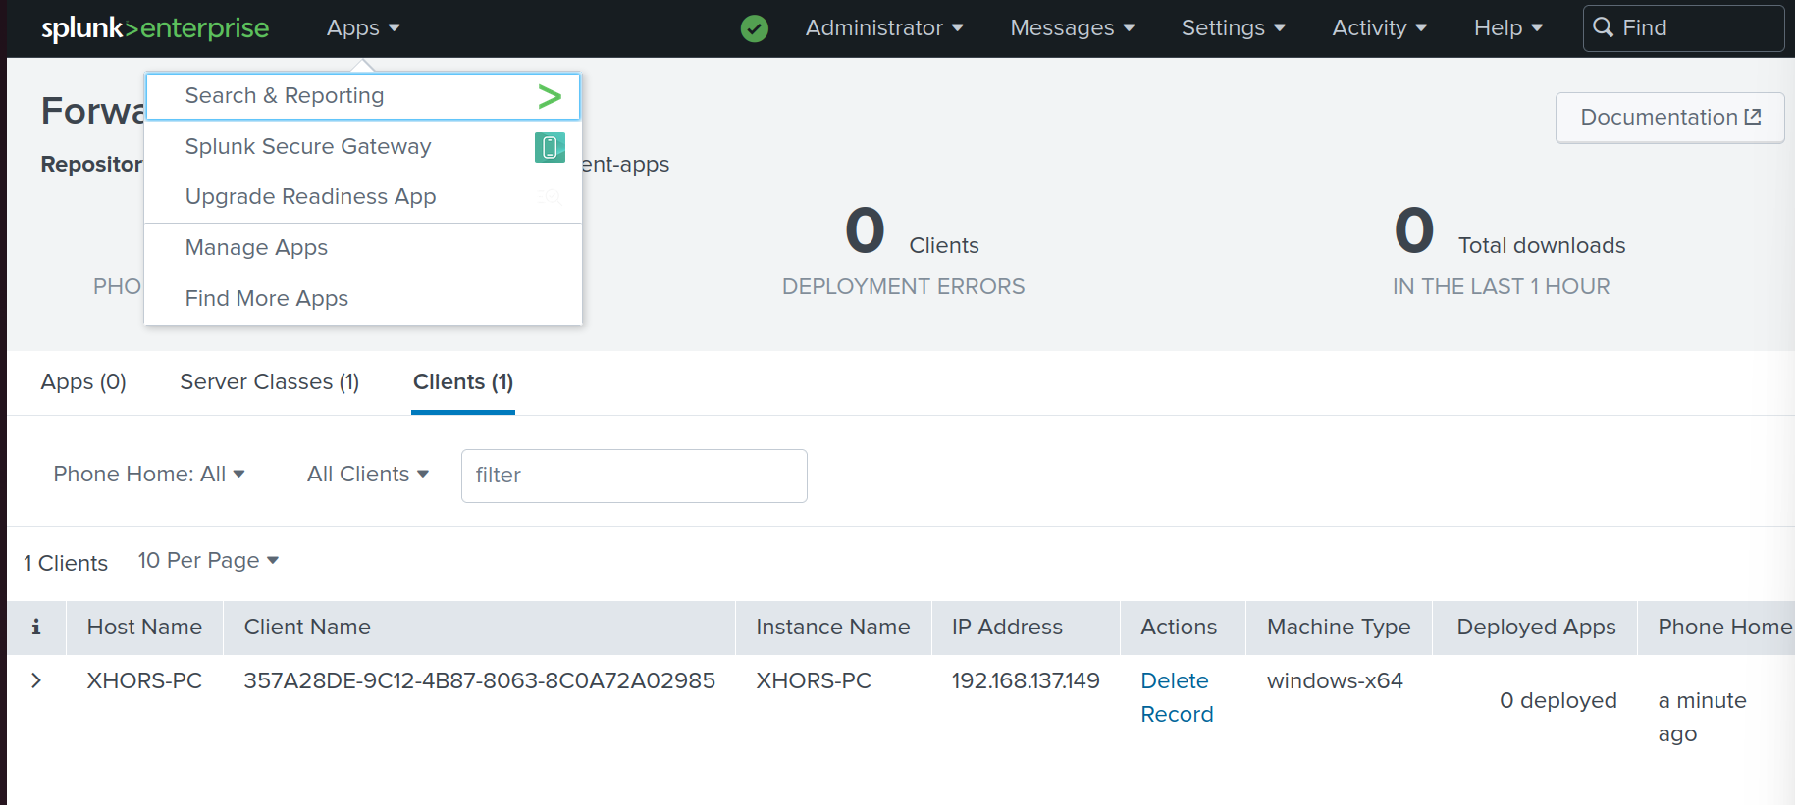
Task: Click the Splunk Secure Gateway phone icon
Action: pyautogui.click(x=550, y=147)
